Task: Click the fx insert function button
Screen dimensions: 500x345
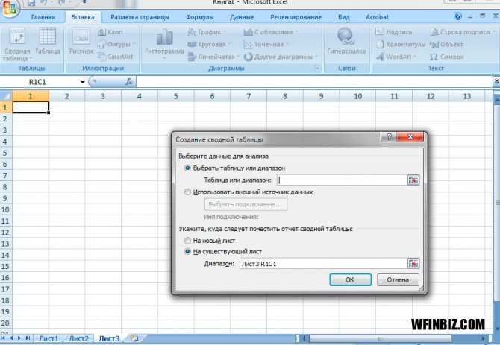Action: click(129, 82)
